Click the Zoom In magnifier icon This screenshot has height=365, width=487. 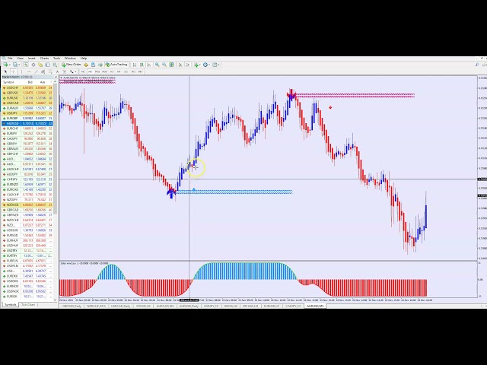pos(157,65)
